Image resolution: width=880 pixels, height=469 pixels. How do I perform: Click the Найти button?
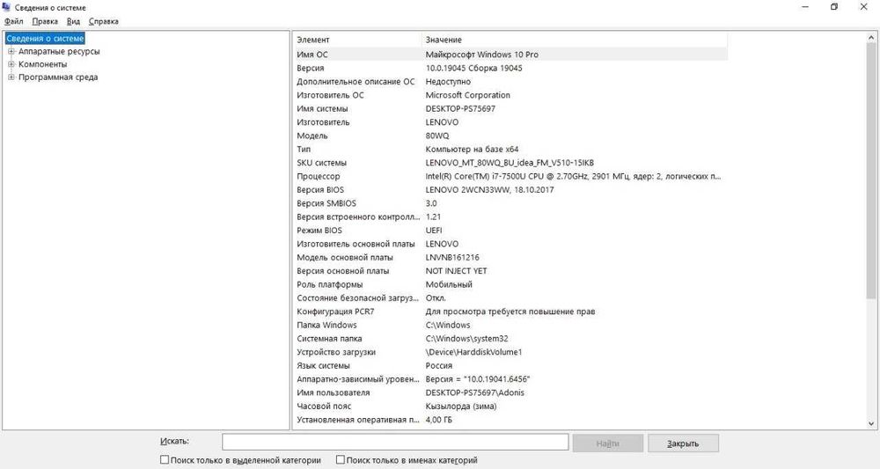coord(608,443)
